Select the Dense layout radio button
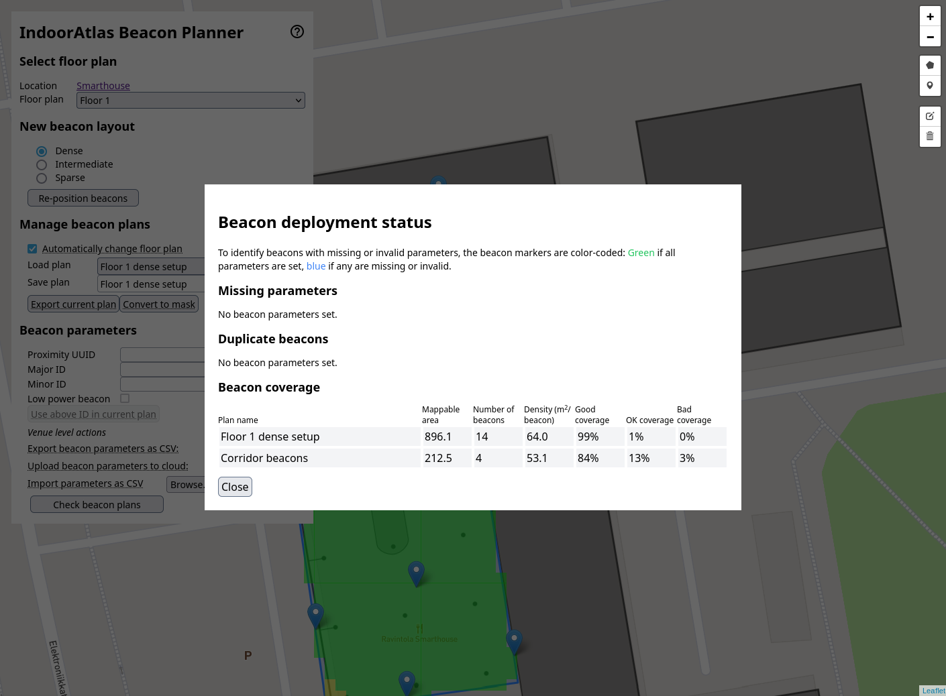Screen dimensions: 946x696 coord(42,152)
